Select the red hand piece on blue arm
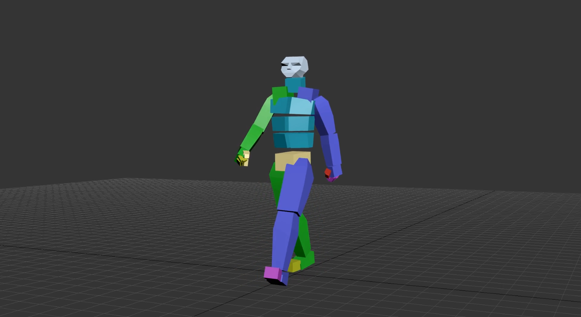581x317 pixels. 328,173
